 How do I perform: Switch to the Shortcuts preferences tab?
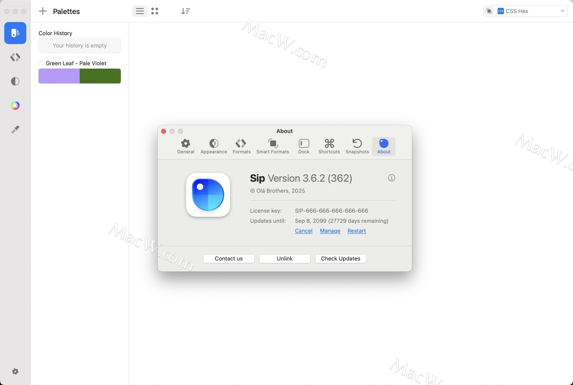pos(329,146)
